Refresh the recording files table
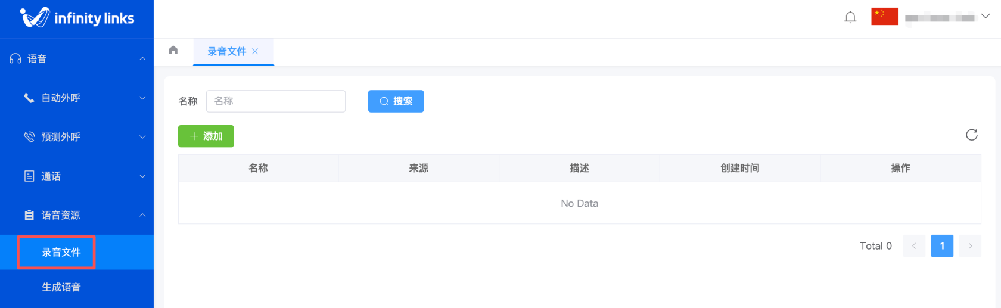Image resolution: width=1001 pixels, height=308 pixels. [x=971, y=135]
